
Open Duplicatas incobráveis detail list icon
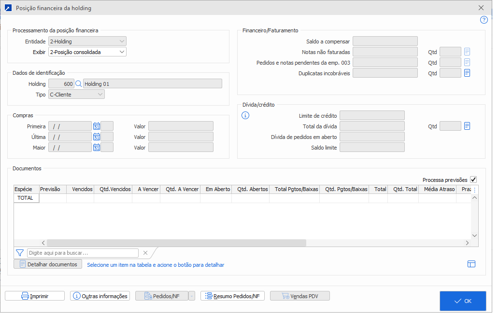pos(467,73)
